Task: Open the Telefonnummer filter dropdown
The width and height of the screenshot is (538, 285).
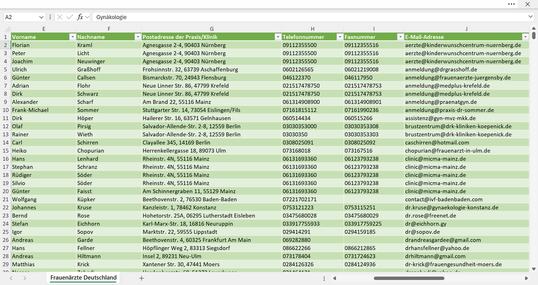Action: point(340,37)
